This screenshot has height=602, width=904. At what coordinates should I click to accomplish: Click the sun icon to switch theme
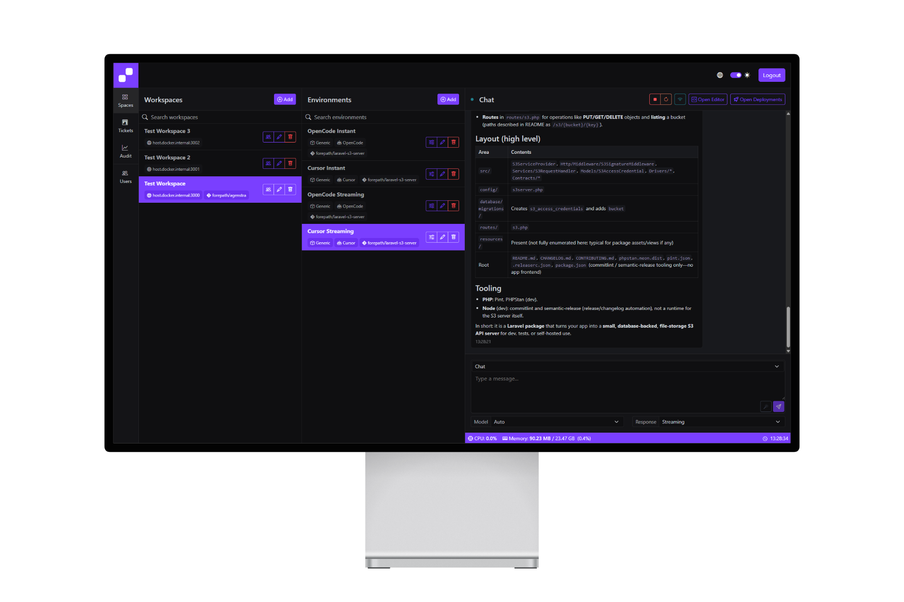point(748,75)
